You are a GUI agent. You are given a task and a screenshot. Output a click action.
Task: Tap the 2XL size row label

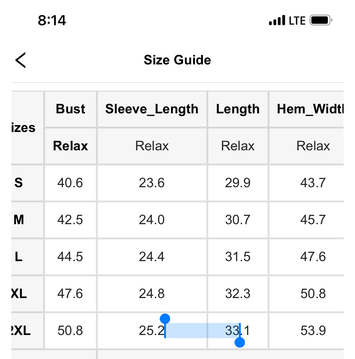[21, 331]
